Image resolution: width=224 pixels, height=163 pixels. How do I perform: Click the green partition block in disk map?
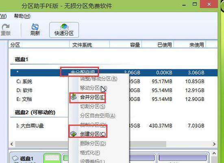tap(52, 158)
